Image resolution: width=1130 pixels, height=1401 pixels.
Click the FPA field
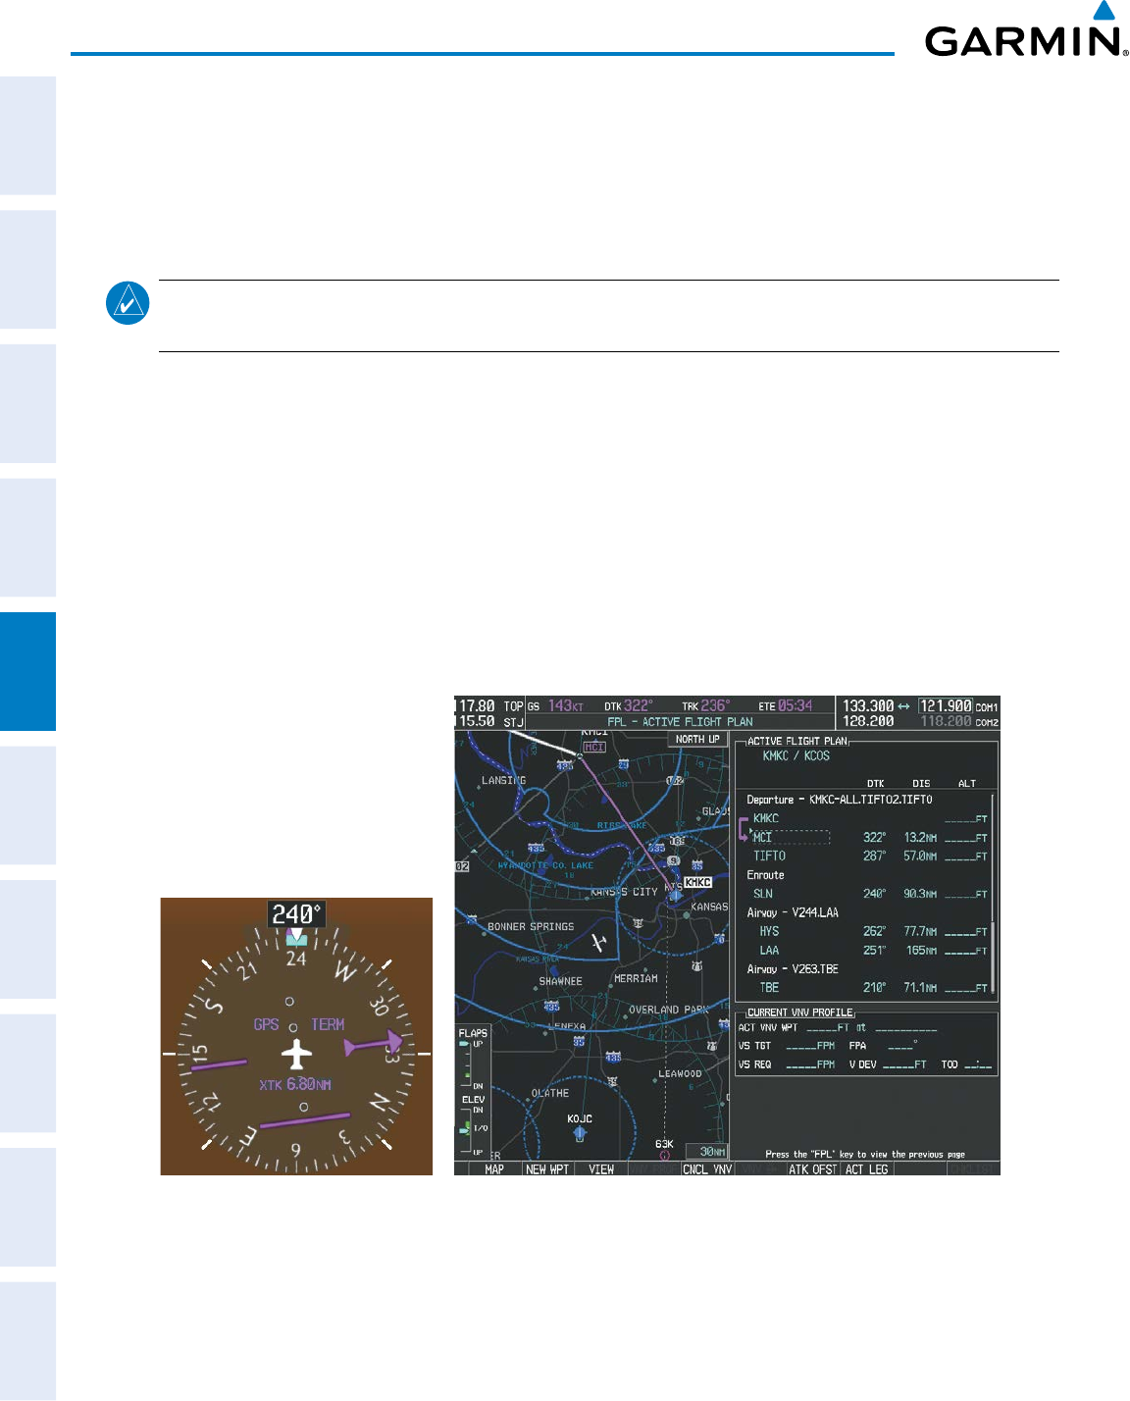click(x=884, y=1046)
